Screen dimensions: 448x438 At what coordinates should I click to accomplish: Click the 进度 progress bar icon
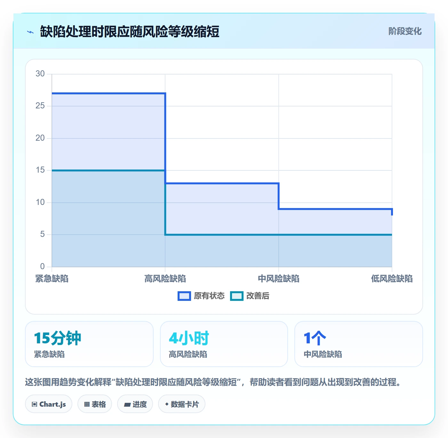pos(127,405)
